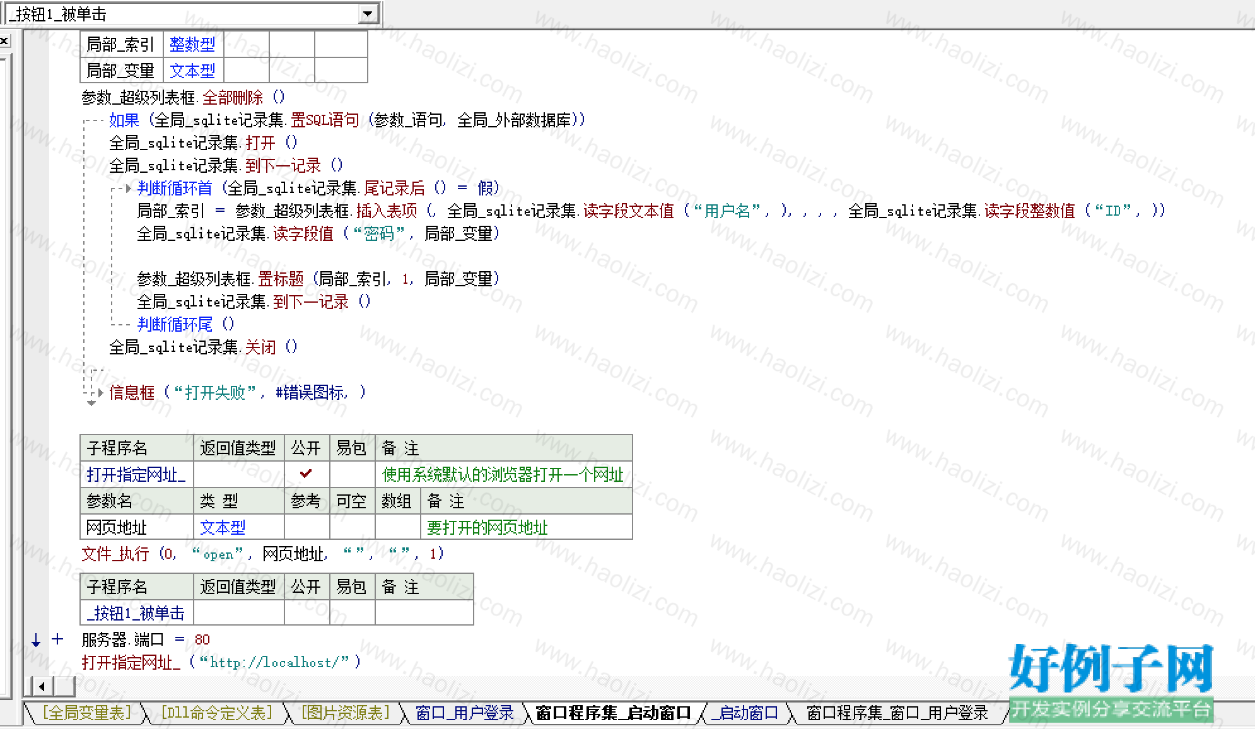Click the 读字段整数值 call with "ID"

click(1030, 211)
